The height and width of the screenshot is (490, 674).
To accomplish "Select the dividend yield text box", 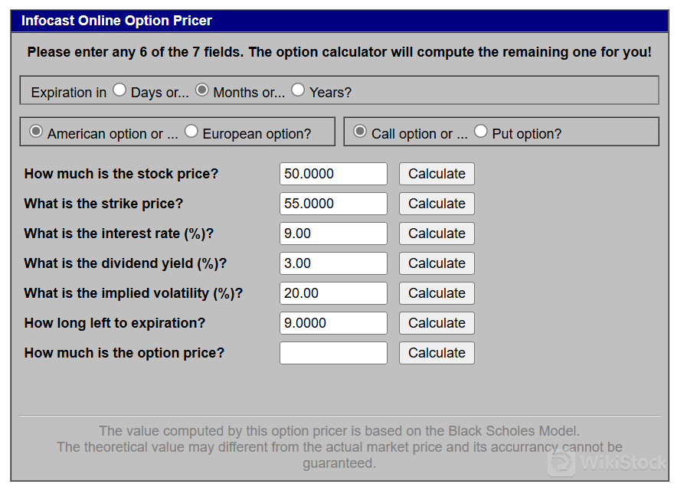I will [x=333, y=263].
